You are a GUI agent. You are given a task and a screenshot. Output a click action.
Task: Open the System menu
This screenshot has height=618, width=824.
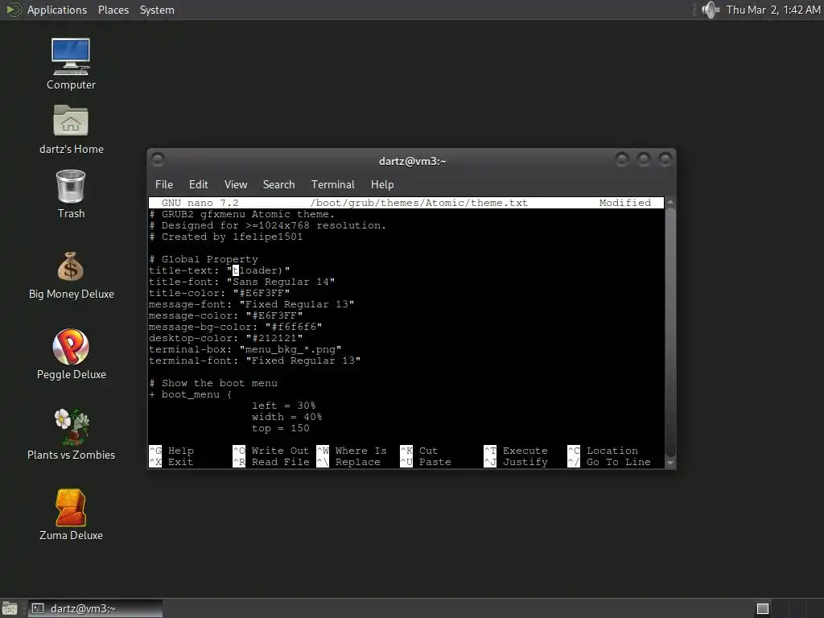pyautogui.click(x=157, y=10)
